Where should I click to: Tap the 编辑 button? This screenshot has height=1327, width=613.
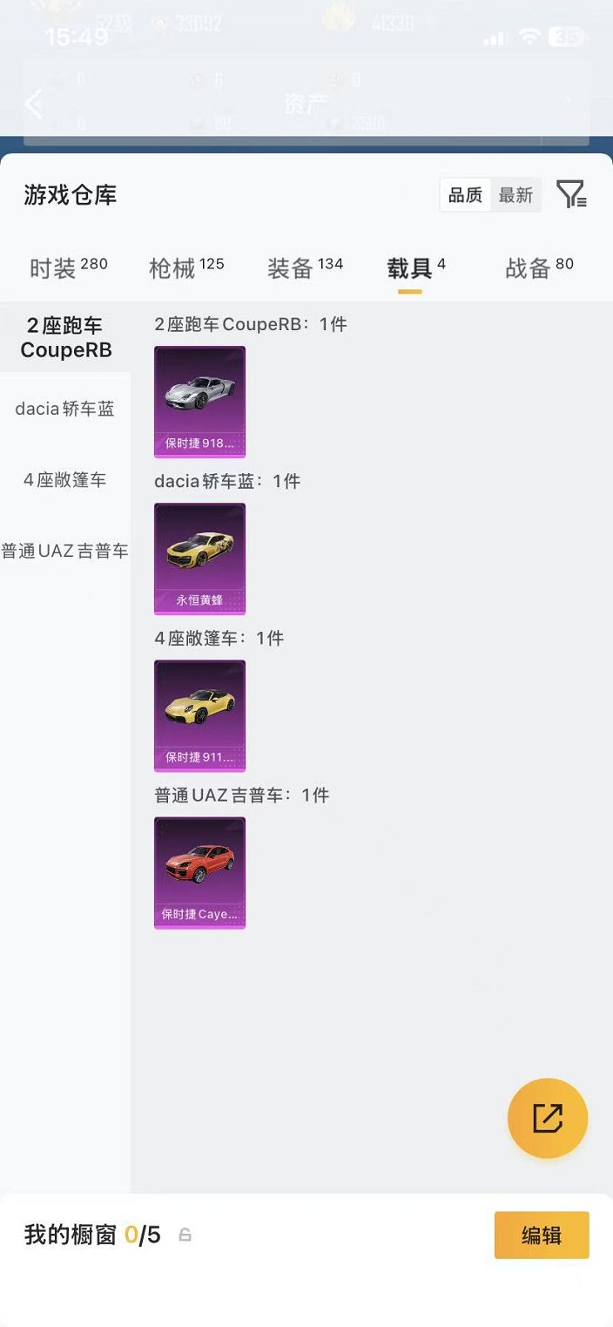(x=542, y=1236)
